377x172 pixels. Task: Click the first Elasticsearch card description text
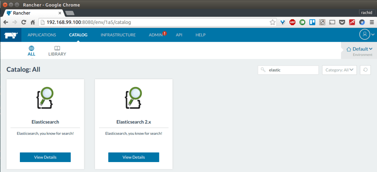(x=45, y=133)
